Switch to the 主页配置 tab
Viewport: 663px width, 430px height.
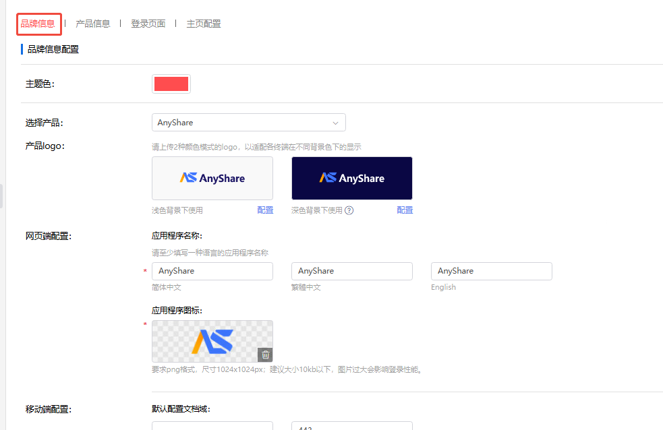(203, 22)
